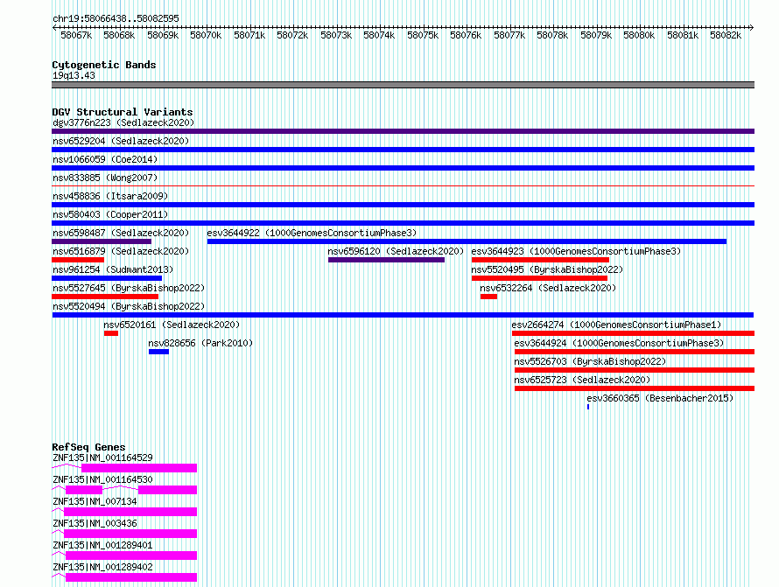Click the magenta NM_001164529 exon block
Image resolution: width=779 pixels, height=587 pixels.
coord(139,468)
